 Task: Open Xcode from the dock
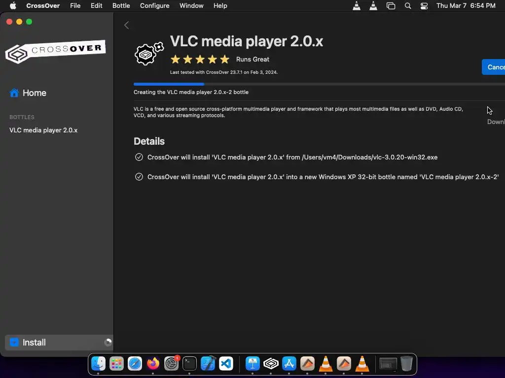click(208, 364)
